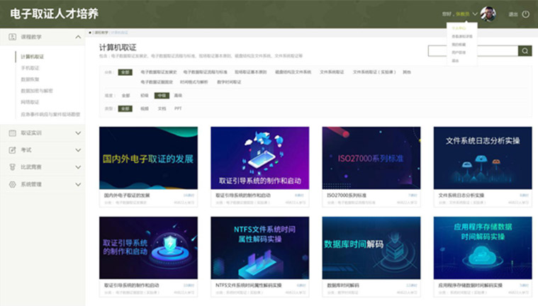
Task: Open the shield 取证引导系统的制作和启动 thumbnail
Action: 149,248
